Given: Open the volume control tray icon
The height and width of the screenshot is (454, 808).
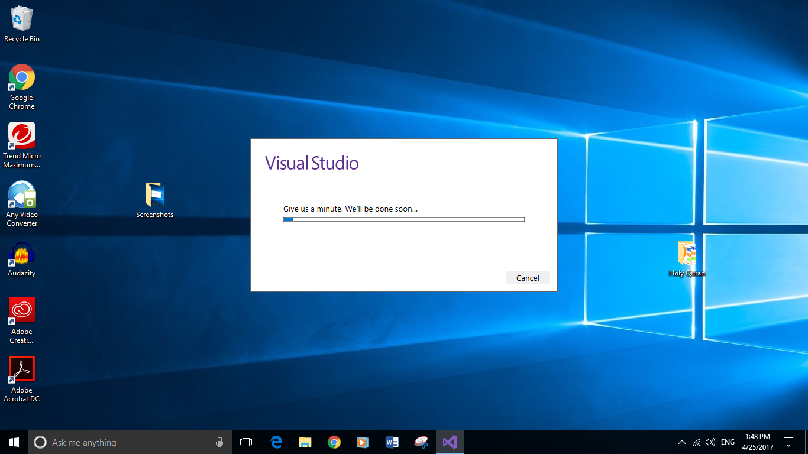Looking at the screenshot, I should (x=710, y=442).
